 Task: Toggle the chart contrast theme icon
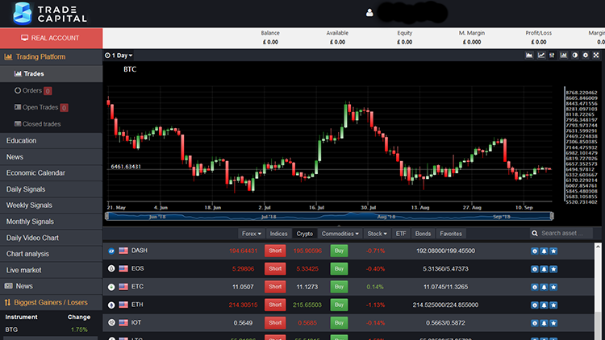(575, 56)
